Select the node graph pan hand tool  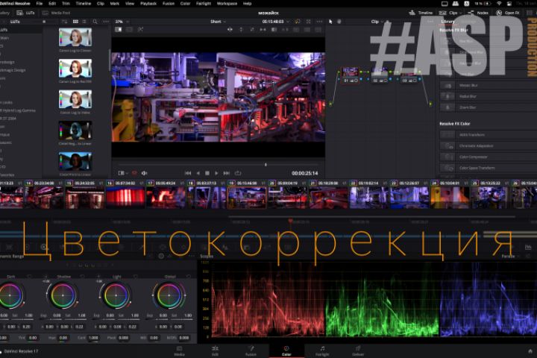tap(339, 22)
